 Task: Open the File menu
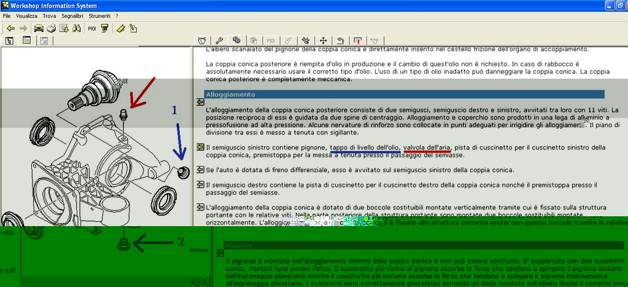[x=6, y=16]
